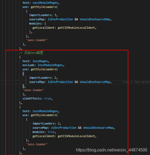Click the sourceMap line under 'importLoaders: 3'
150x155 pixels.
(x=70, y=19)
